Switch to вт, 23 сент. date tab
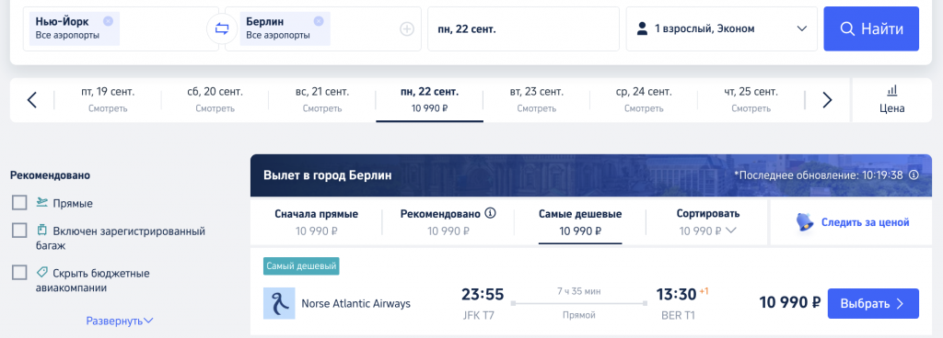Image resolution: width=943 pixels, height=338 pixels. tap(537, 100)
